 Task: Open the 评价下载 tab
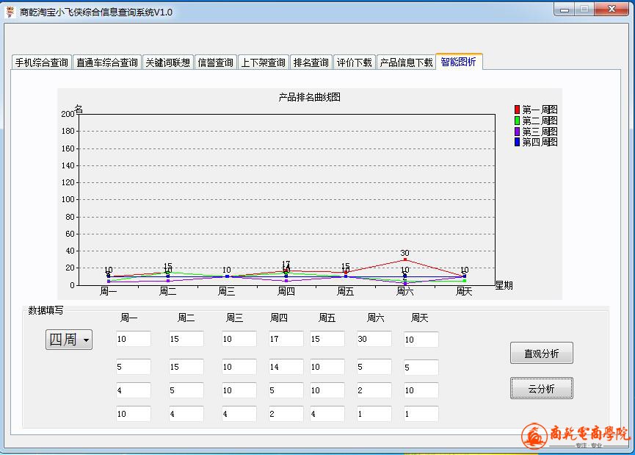coord(355,62)
